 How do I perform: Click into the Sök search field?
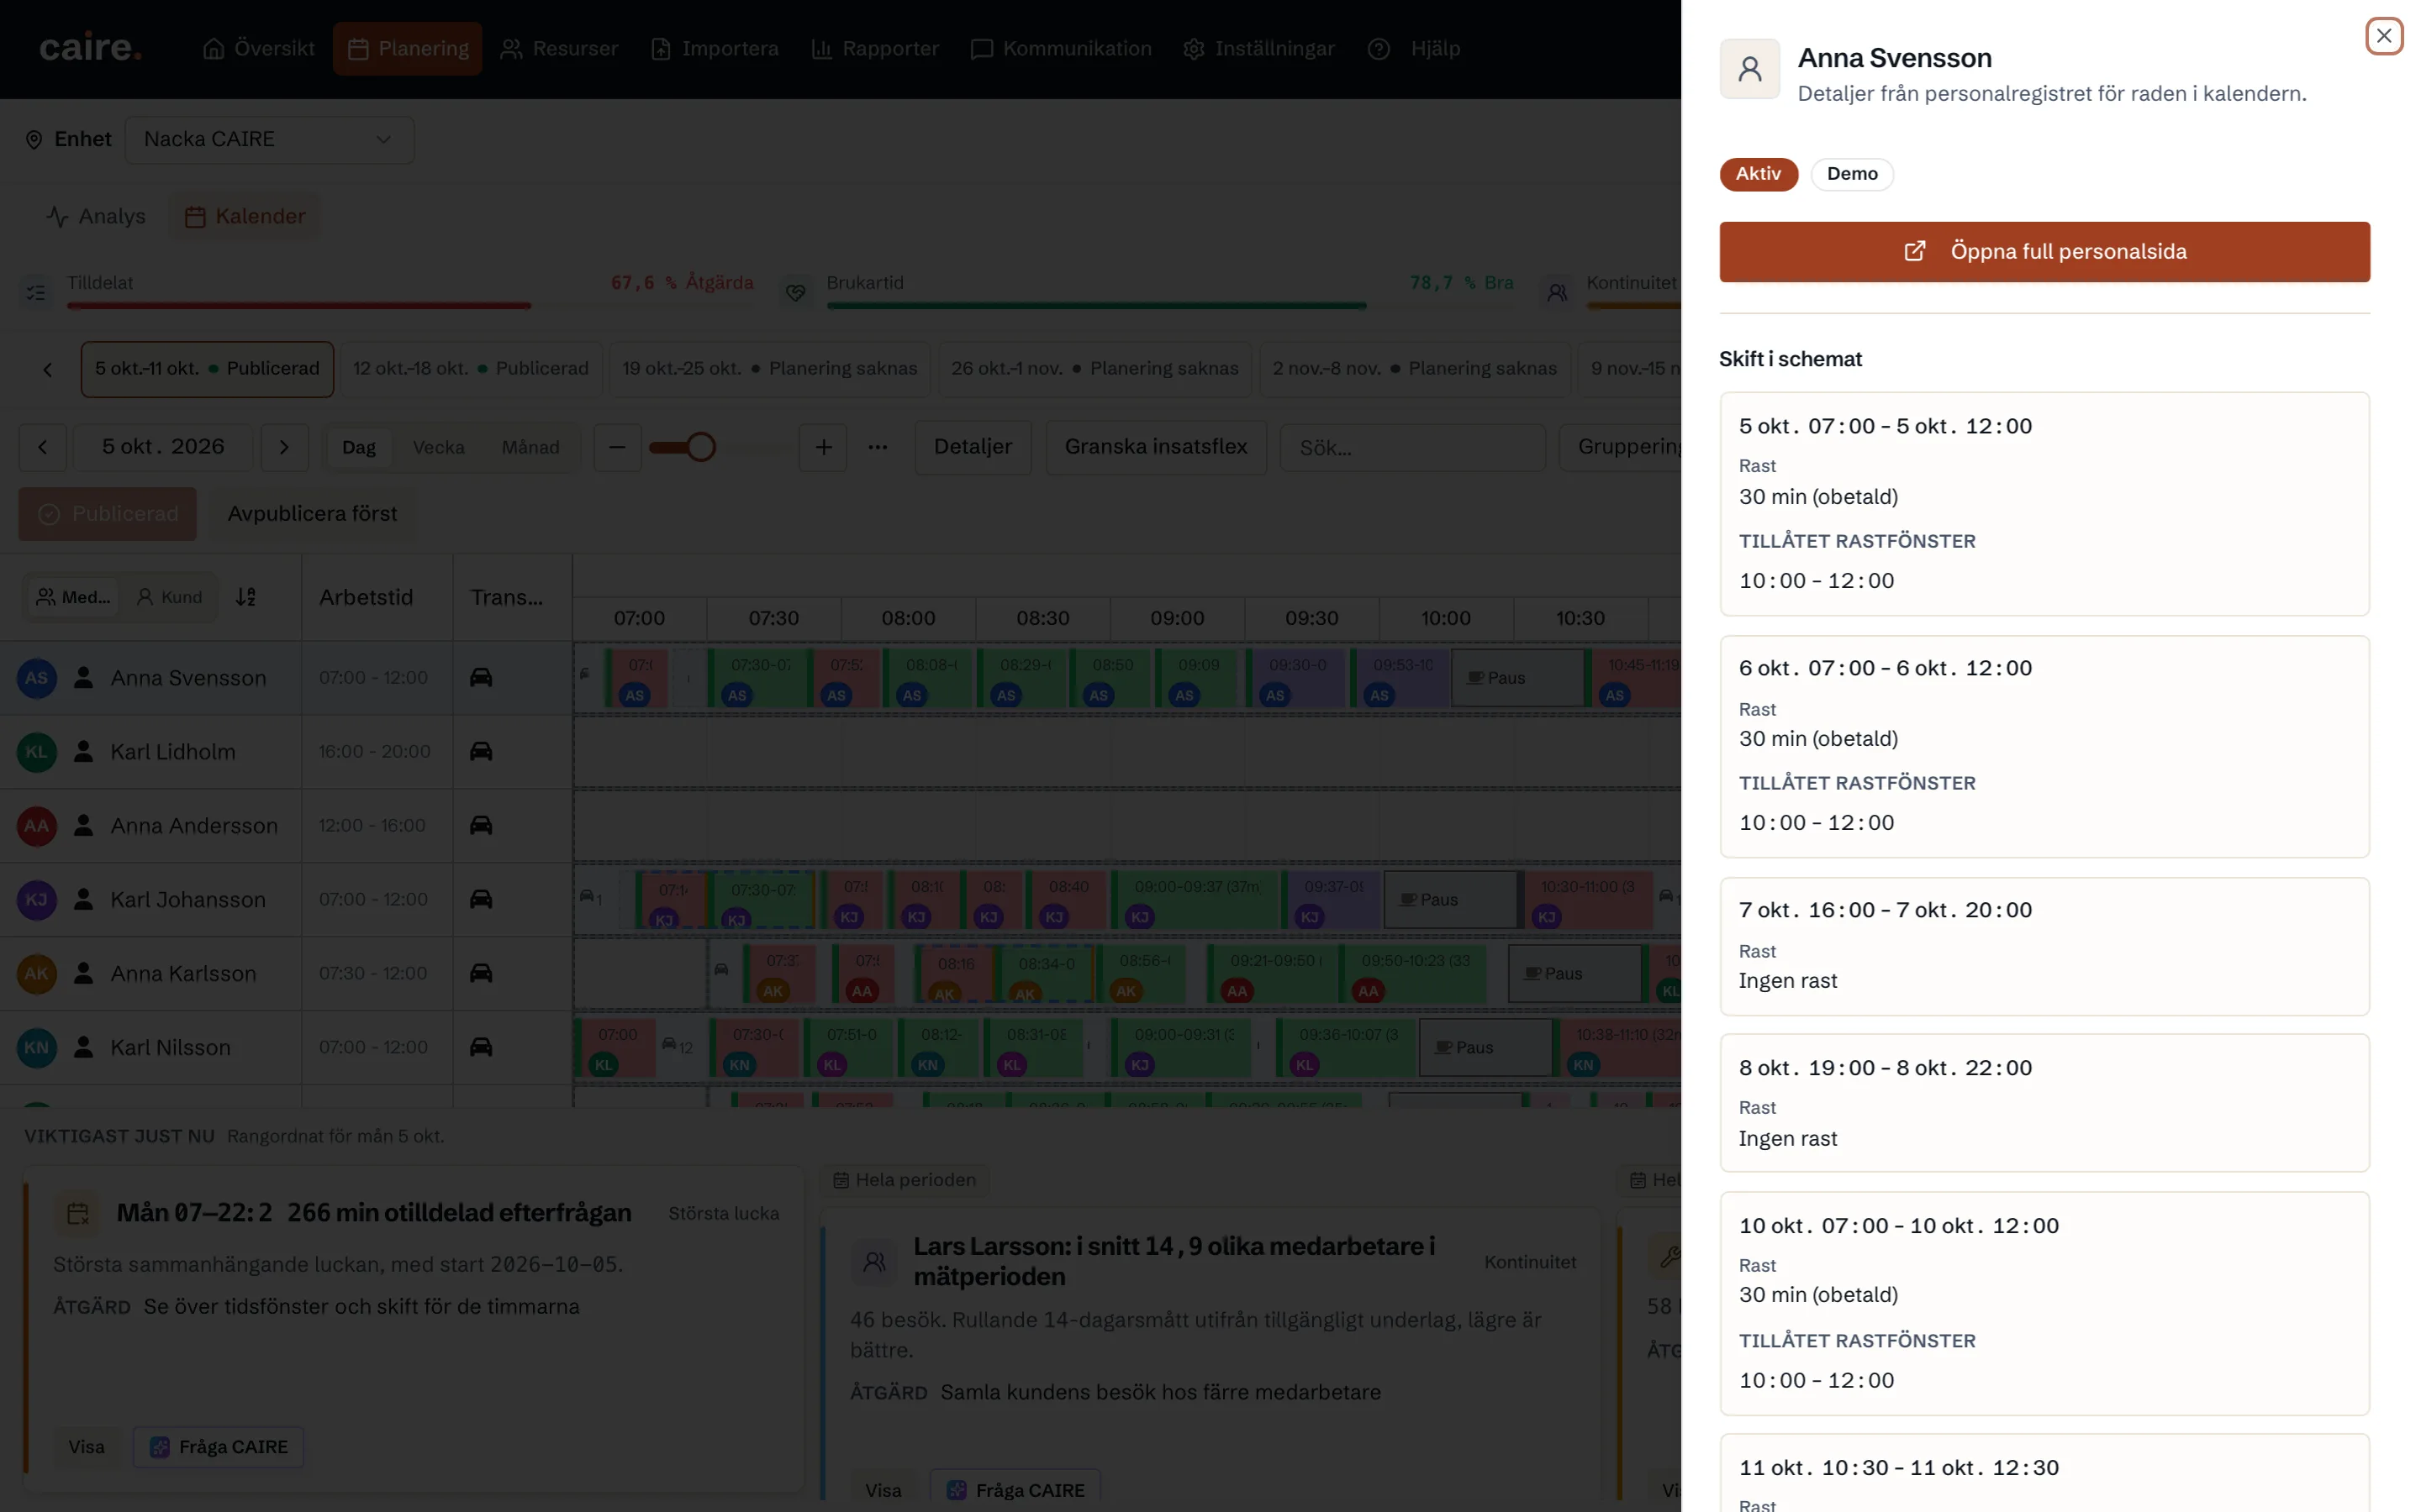1412,448
